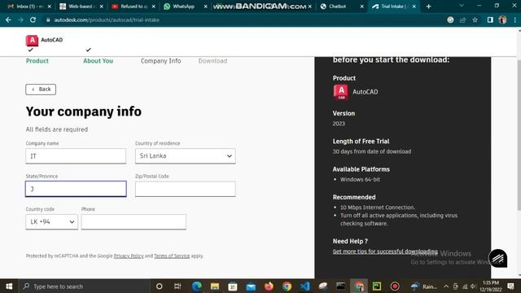The height and width of the screenshot is (293, 521).
Task: Open the Terms of Service link
Action: pos(172,256)
